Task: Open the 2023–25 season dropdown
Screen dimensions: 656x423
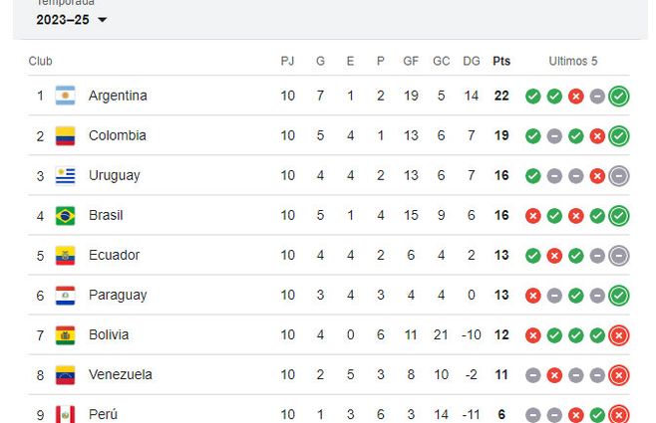Action: [x=72, y=19]
